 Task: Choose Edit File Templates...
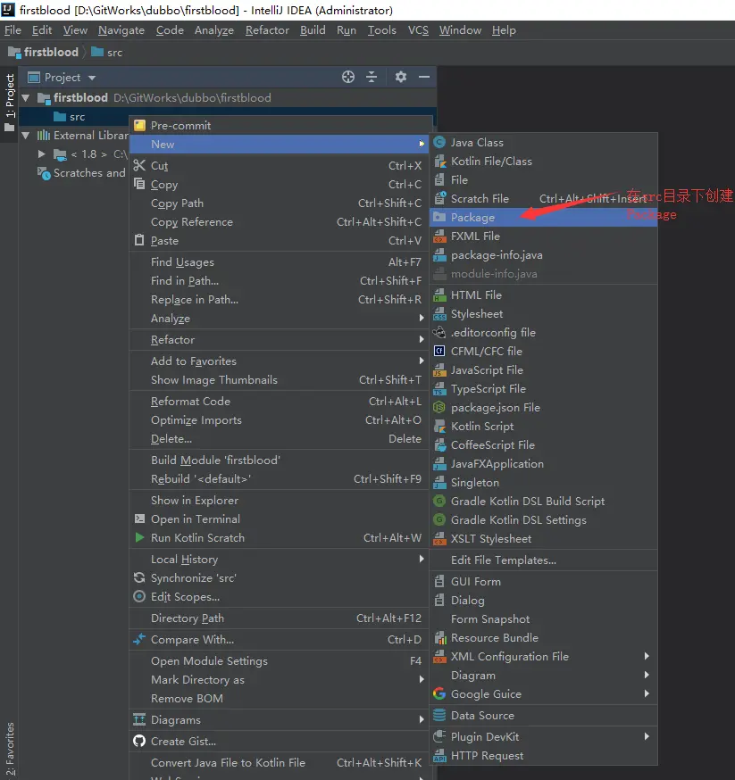tap(543, 560)
